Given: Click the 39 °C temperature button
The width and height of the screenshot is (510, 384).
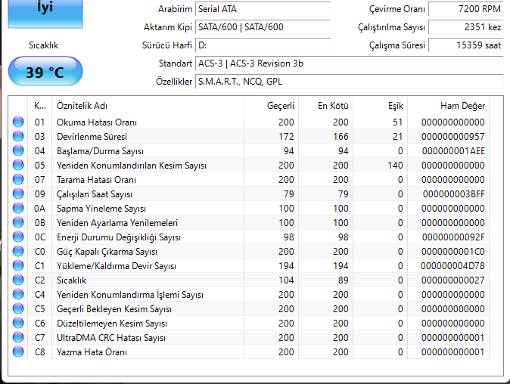Looking at the screenshot, I should 45,71.
